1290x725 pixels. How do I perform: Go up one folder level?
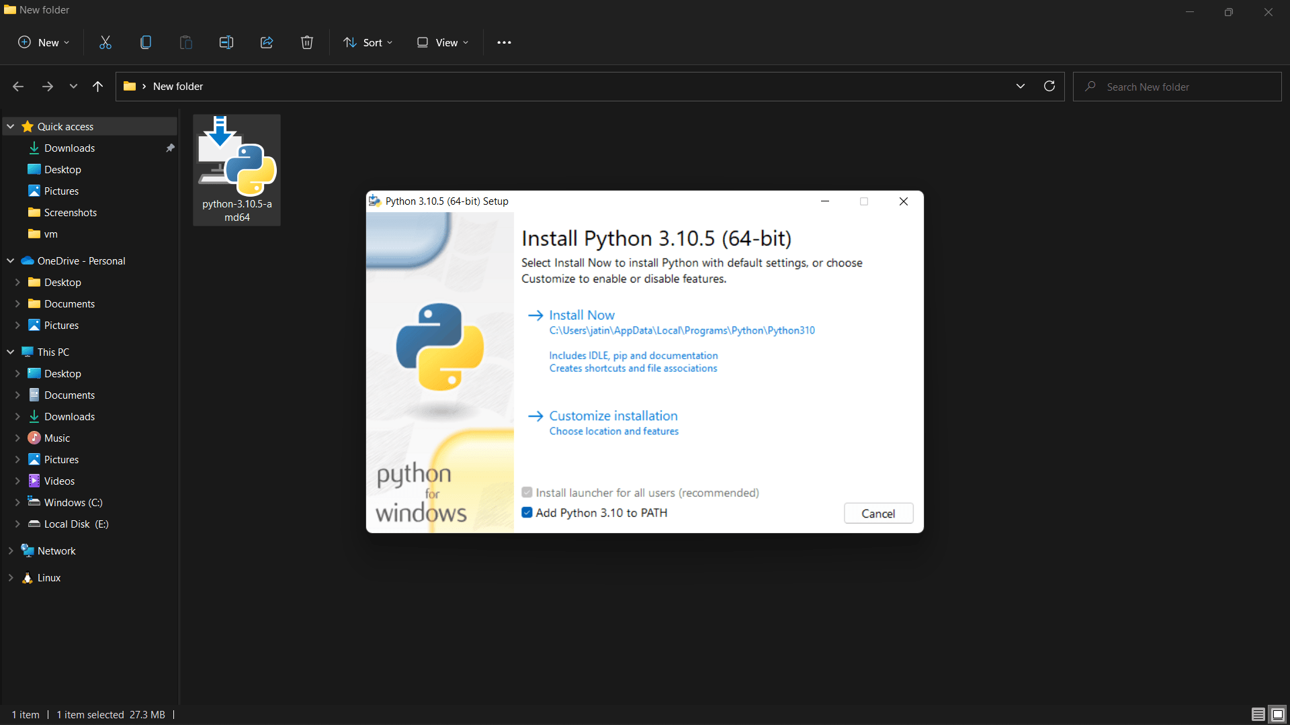pos(98,87)
